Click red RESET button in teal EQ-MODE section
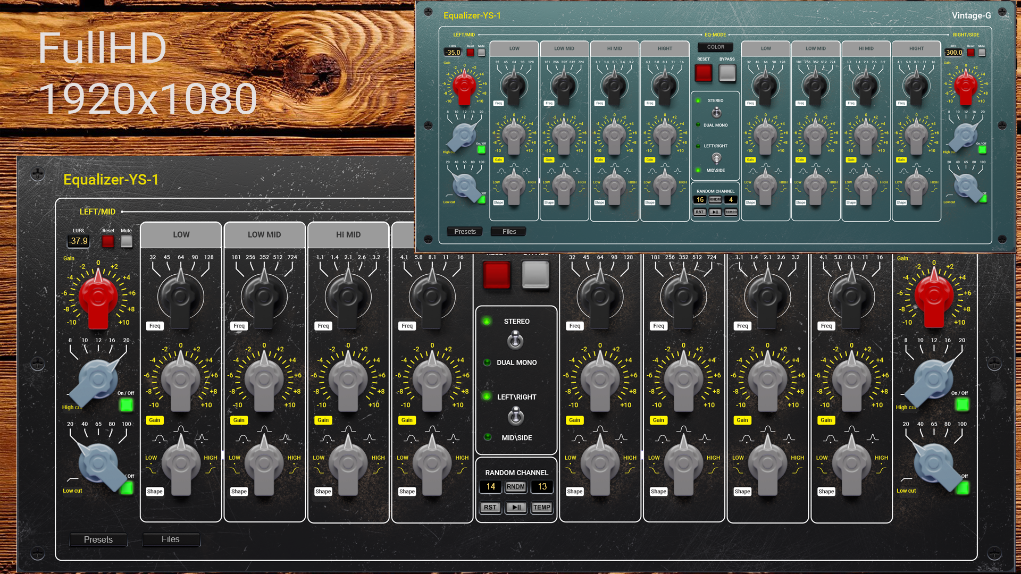1021x574 pixels. [x=704, y=73]
